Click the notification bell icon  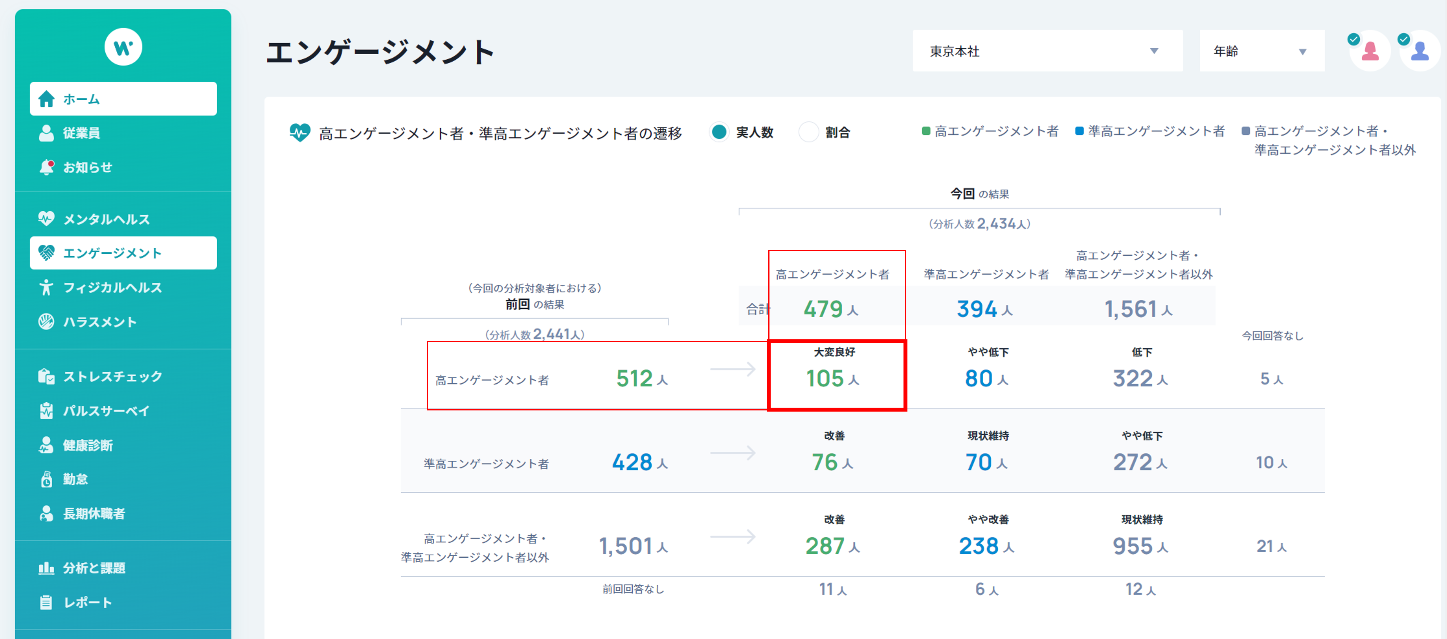coord(47,167)
